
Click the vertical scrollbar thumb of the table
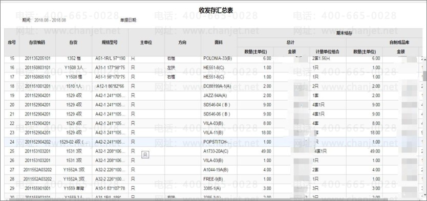pos(425,76)
